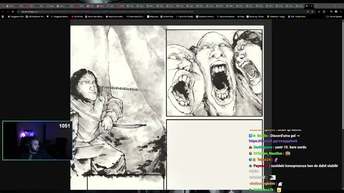Image resolution: width=344 pixels, height=193 pixels.
Task: Click the streamer webcam overlay
Action: coord(37,141)
